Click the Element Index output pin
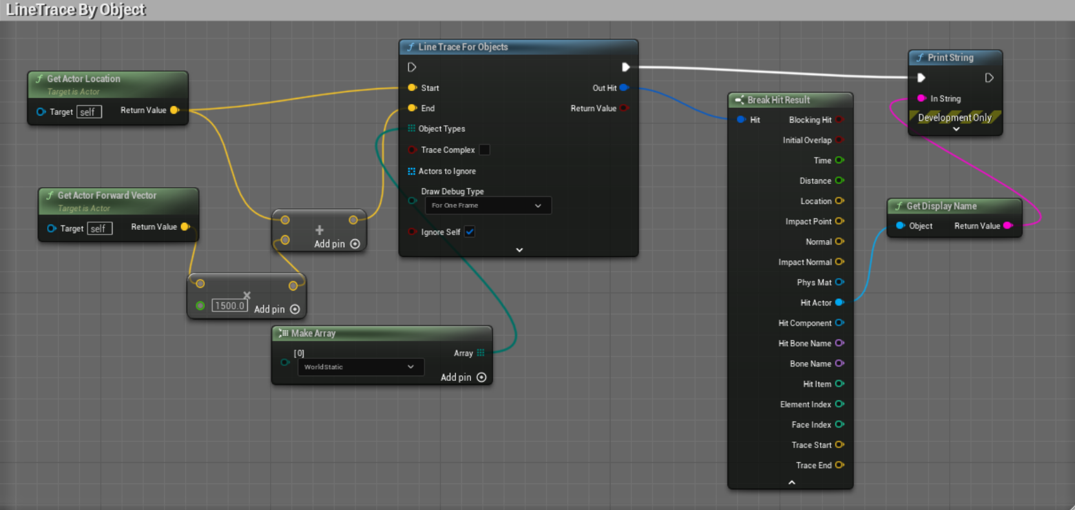1075x510 pixels. (839, 403)
